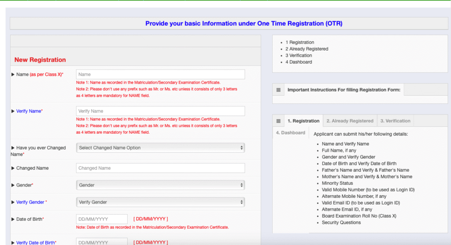Image resolution: width=451 pixels, height=245 pixels.
Task: Click the Verify Date of Birth blue label
Action: pyautogui.click(x=35, y=243)
